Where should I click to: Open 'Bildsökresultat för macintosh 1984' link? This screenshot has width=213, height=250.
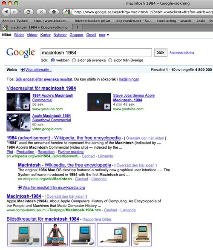pos(43,219)
